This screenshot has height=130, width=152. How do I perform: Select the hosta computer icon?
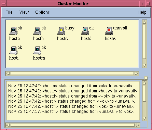coord(13,31)
